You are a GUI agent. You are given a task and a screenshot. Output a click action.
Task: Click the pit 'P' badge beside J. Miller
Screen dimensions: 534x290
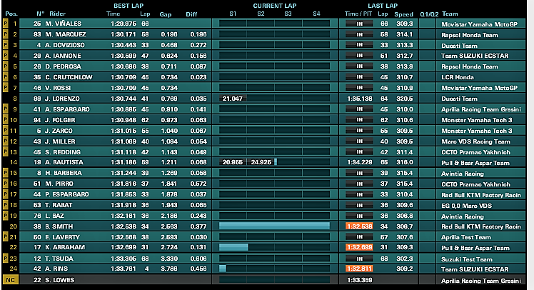(6, 141)
